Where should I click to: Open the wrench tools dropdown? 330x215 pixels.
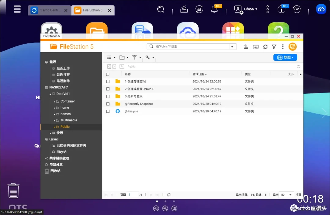pyautogui.click(x=149, y=57)
